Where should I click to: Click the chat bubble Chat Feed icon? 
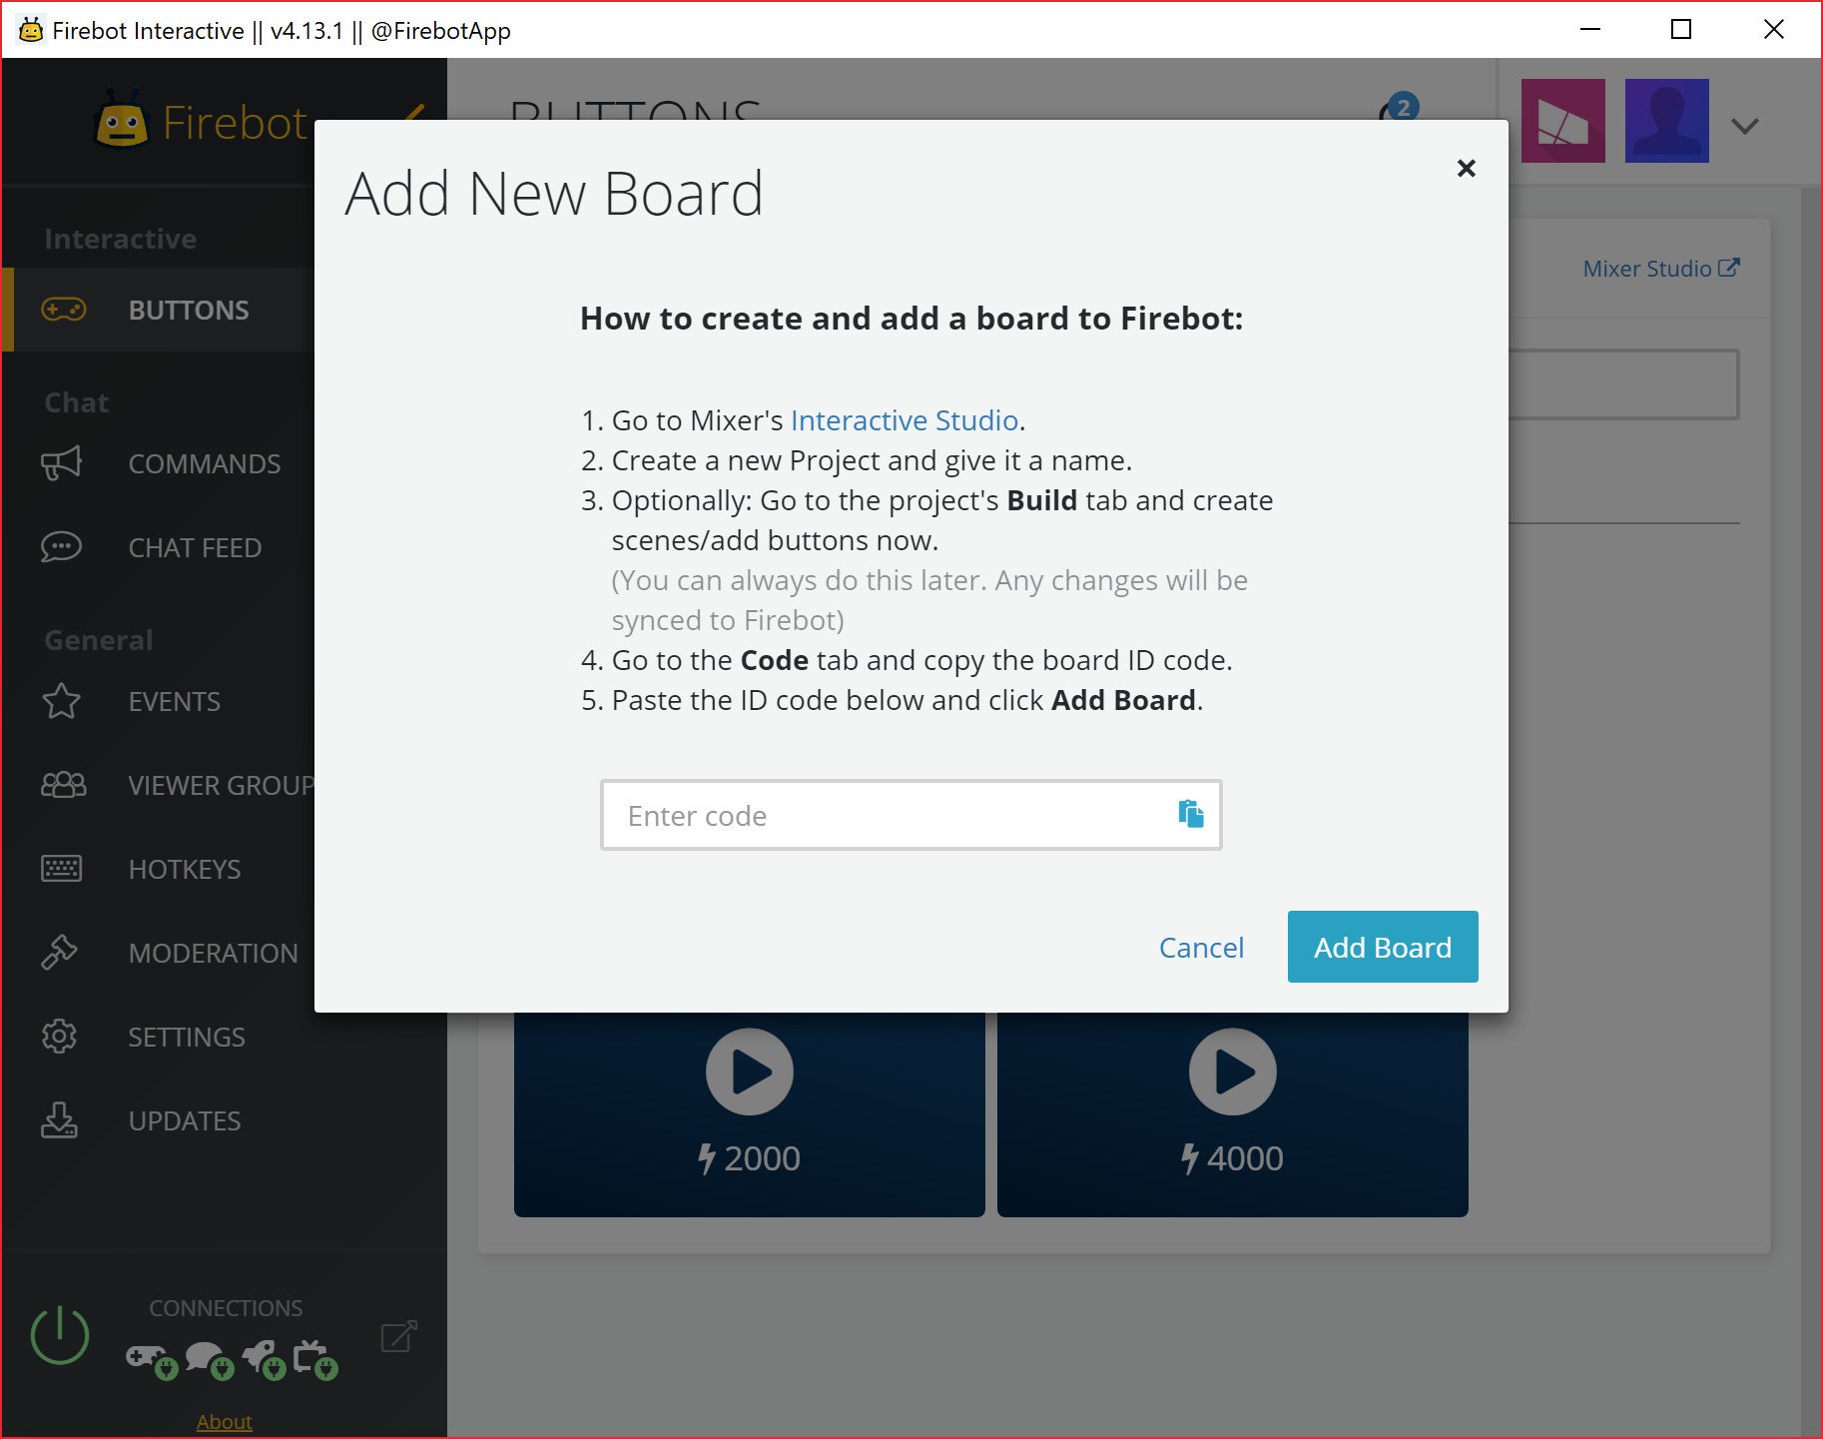tap(61, 547)
